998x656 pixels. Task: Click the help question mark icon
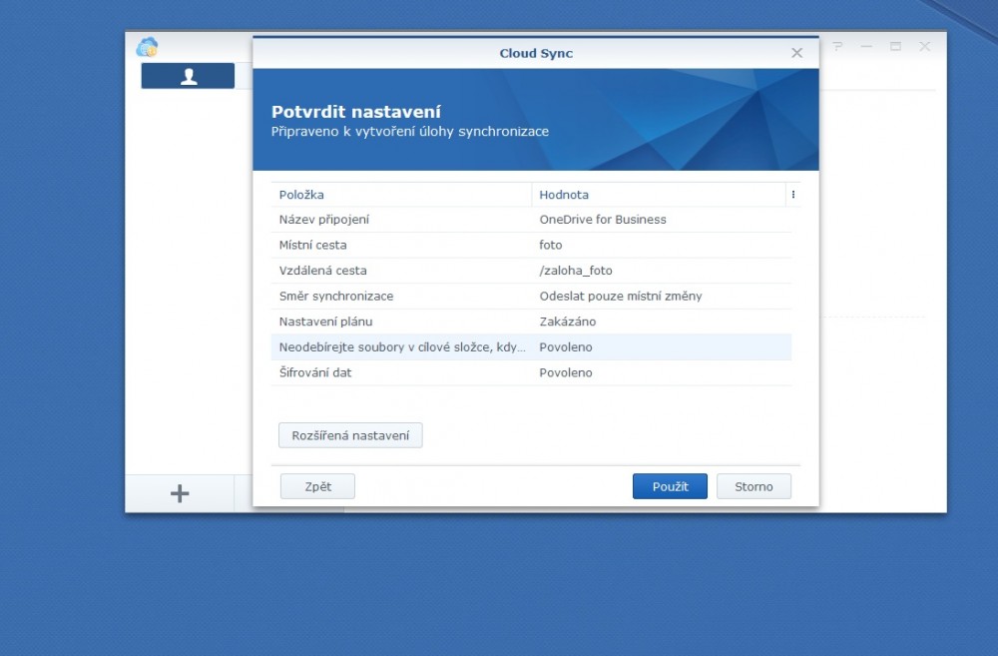[x=838, y=47]
